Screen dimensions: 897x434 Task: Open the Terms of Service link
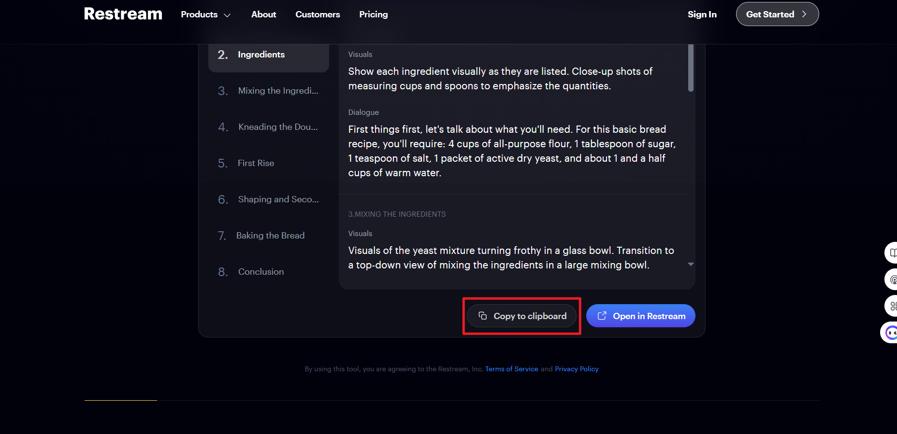511,369
